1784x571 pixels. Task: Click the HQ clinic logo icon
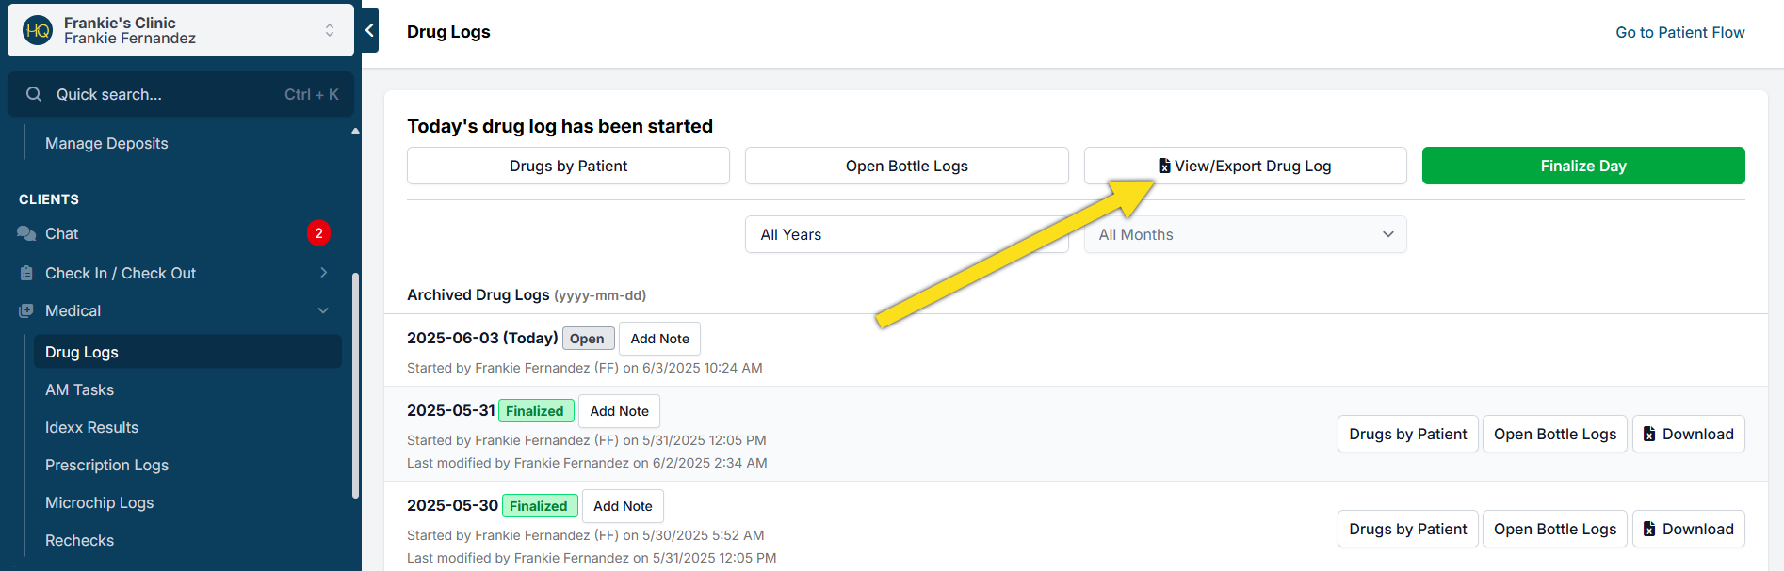[38, 30]
